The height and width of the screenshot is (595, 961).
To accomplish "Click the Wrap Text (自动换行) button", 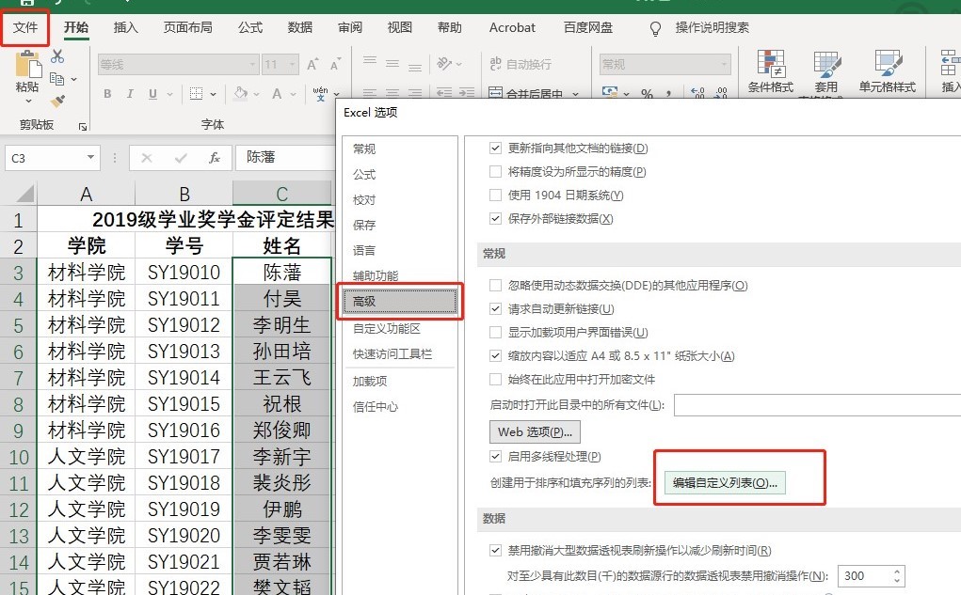I will 521,64.
